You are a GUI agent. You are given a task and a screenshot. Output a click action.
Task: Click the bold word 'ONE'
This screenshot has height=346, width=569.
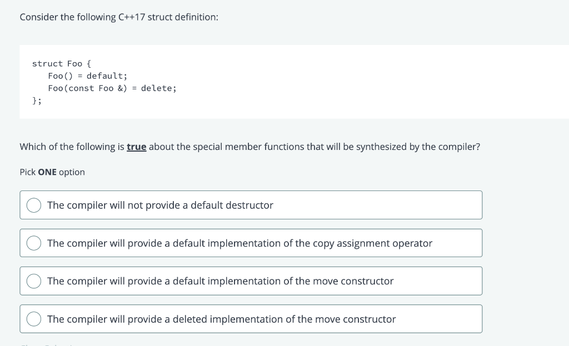47,172
